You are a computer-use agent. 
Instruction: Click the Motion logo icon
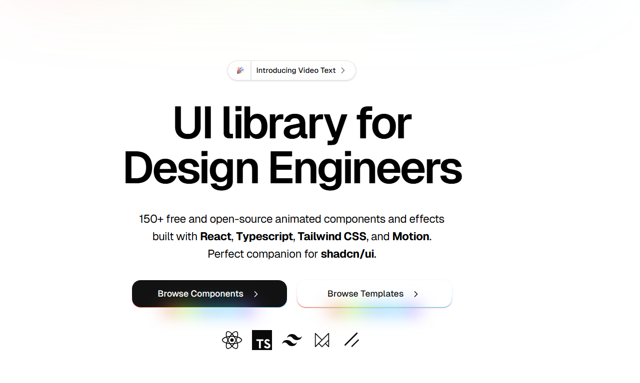coord(322,340)
